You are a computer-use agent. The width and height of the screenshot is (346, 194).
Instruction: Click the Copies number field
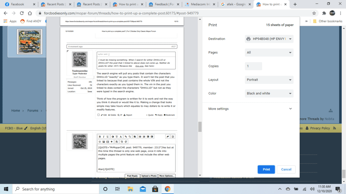tap(253, 66)
